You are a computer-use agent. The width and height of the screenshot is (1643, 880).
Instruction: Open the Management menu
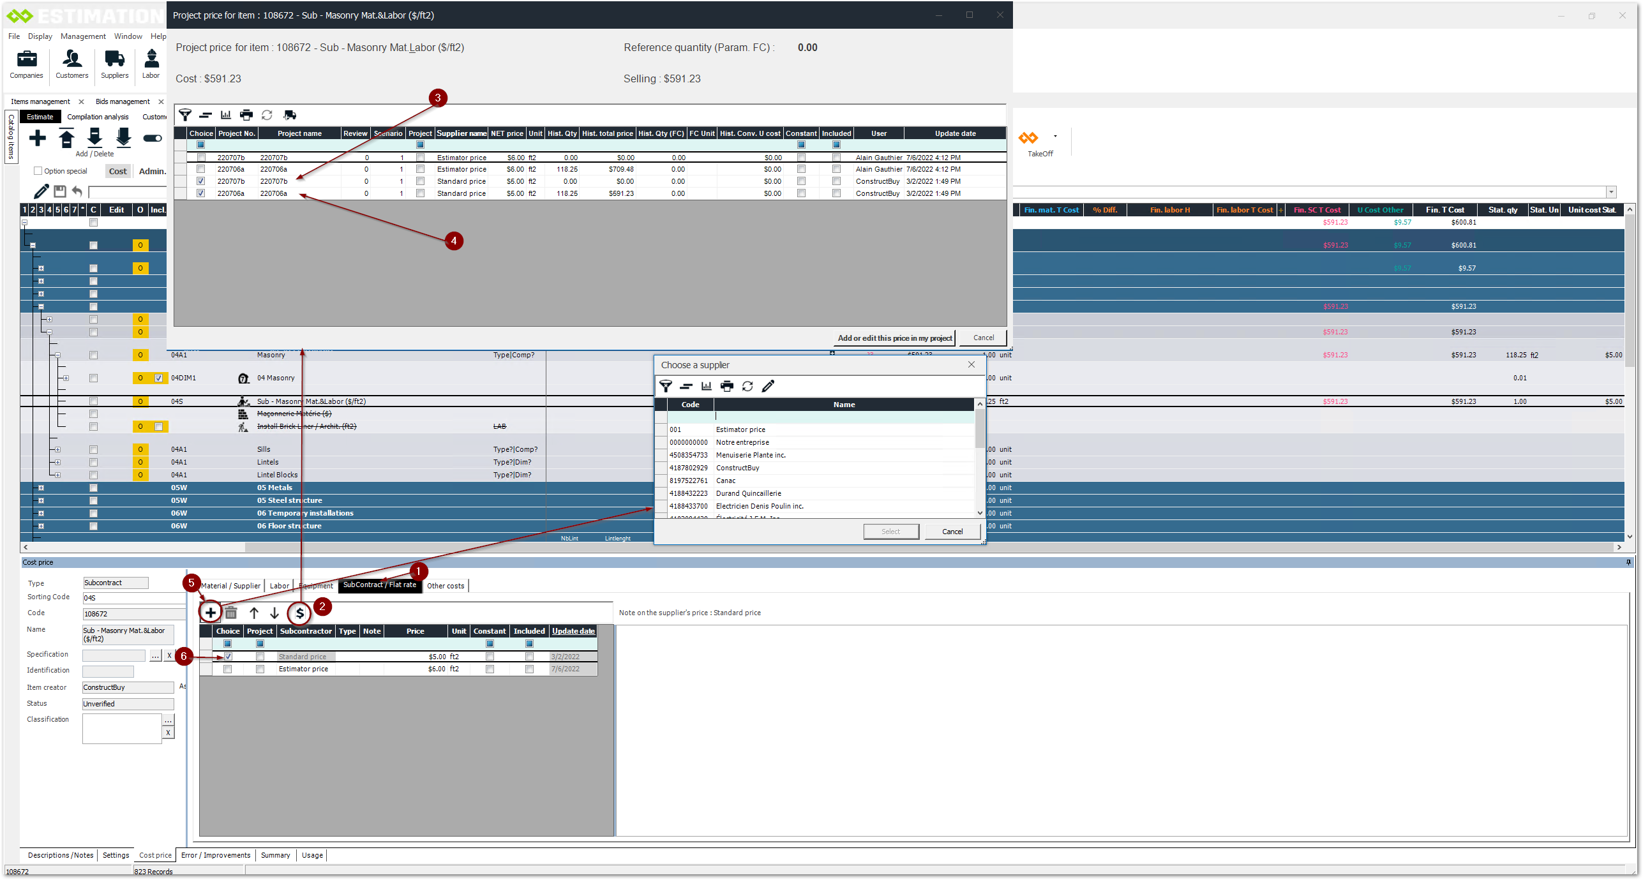[83, 36]
